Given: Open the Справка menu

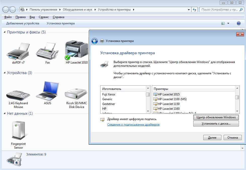Looking at the screenshot, I should [59, 17].
